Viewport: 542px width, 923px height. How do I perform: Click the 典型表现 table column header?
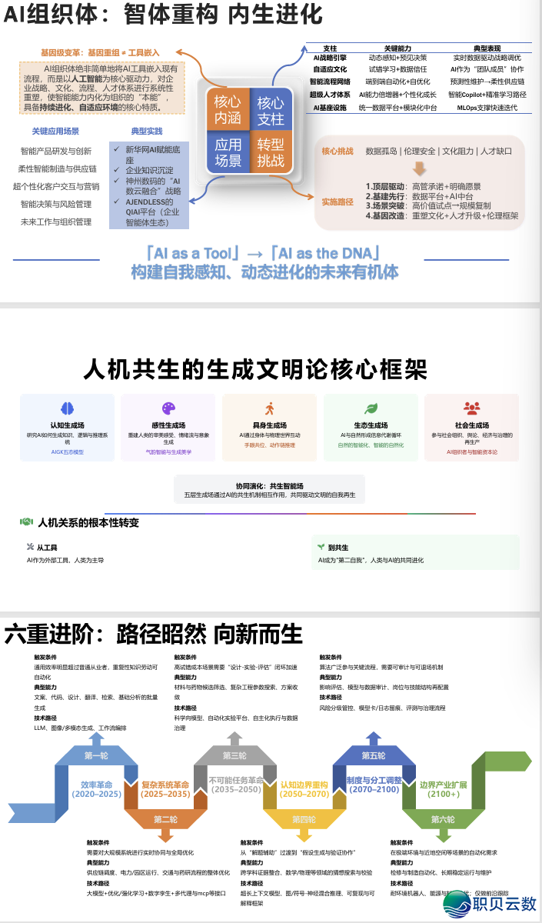(x=487, y=47)
